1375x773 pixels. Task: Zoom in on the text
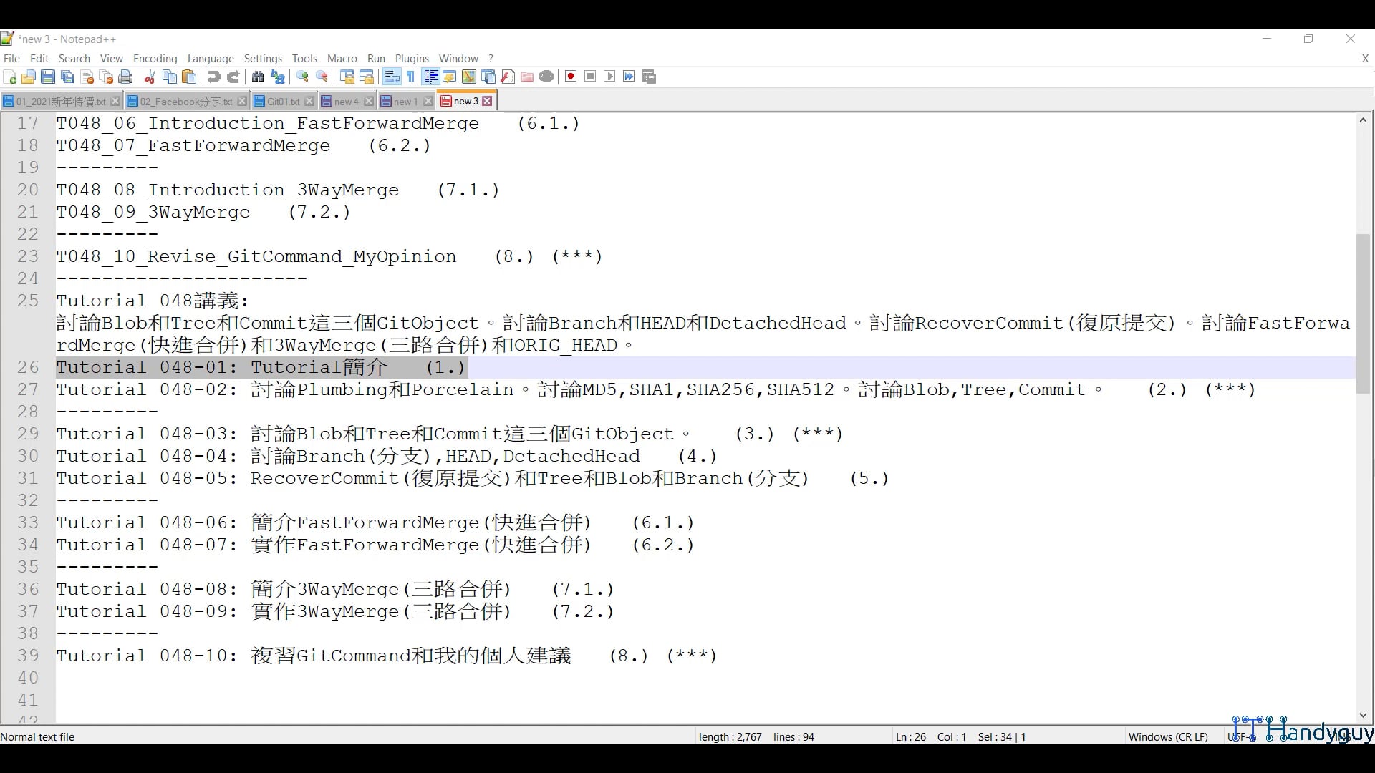tap(302, 77)
